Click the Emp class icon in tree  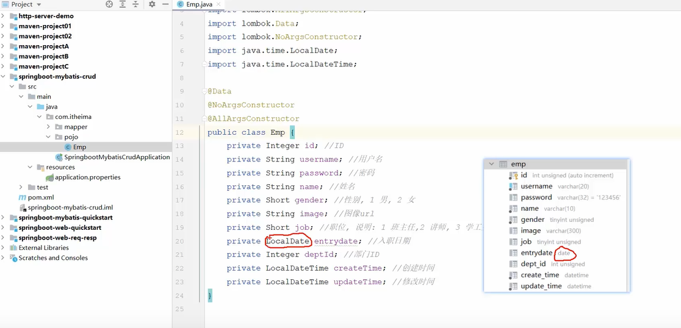(x=67, y=147)
